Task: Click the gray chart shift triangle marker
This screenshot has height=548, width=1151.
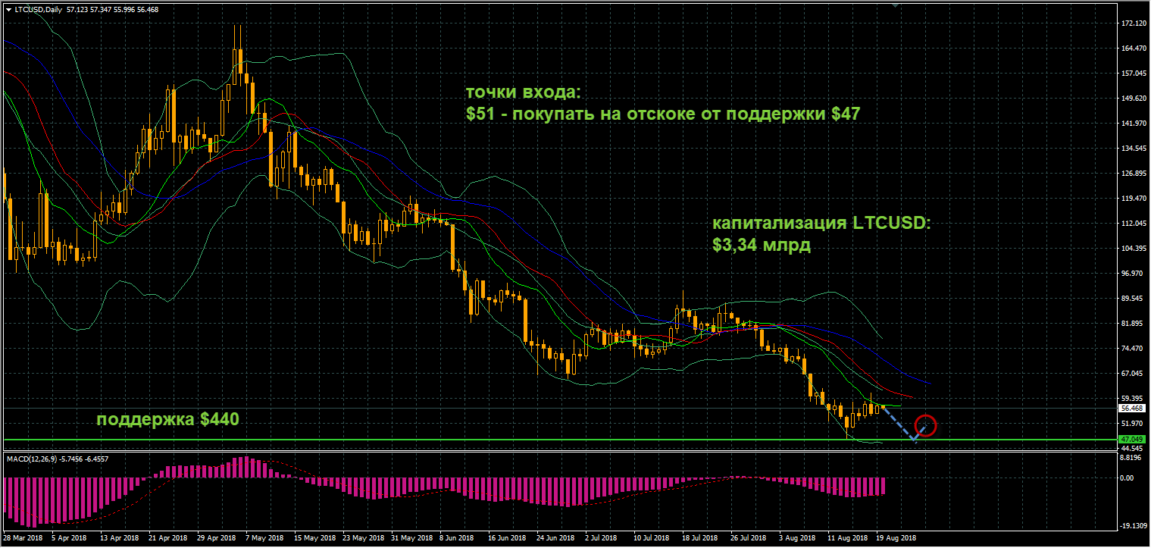Action: click(895, 5)
